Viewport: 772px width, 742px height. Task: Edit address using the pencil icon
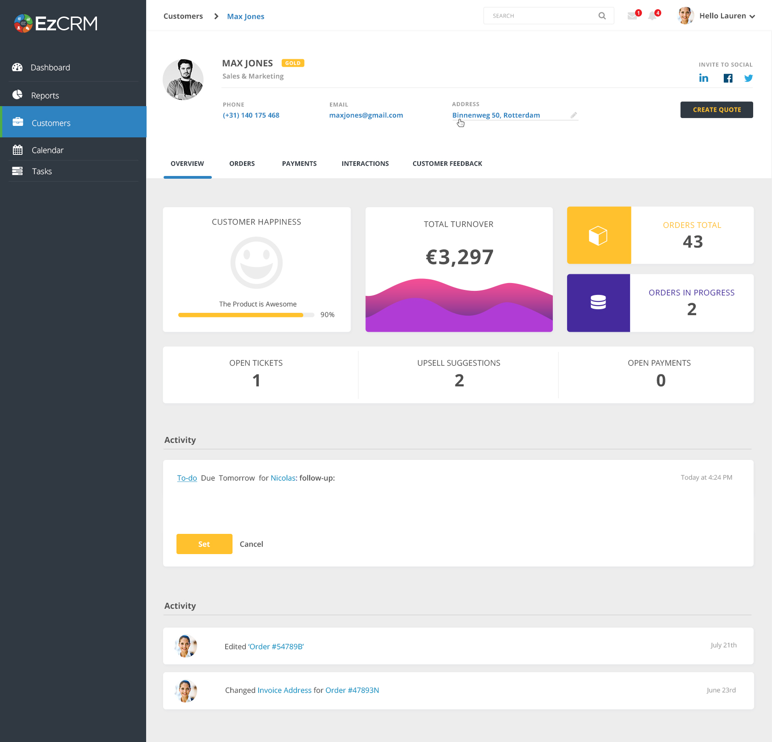coord(573,115)
